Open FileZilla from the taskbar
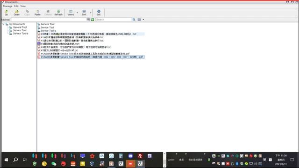299x168 pixels. [140, 156]
